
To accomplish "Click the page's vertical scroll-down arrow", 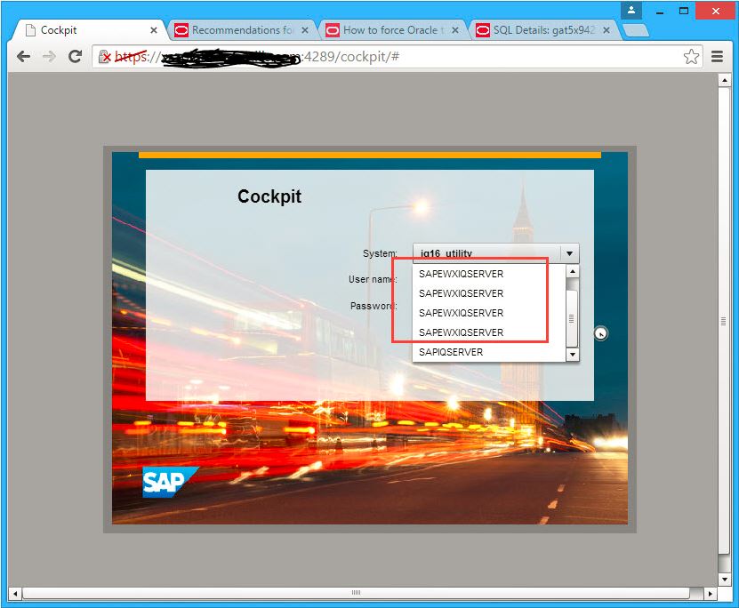I will 724,579.
